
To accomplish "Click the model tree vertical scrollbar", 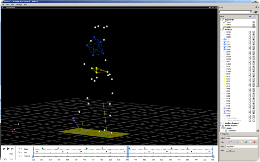I will 257,73.
